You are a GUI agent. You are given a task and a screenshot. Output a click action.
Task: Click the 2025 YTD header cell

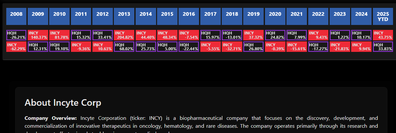383,16
